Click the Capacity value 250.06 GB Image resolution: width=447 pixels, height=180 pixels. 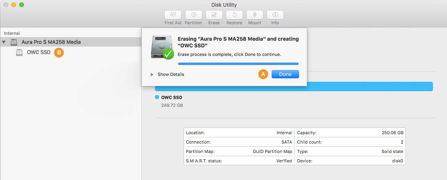point(392,133)
